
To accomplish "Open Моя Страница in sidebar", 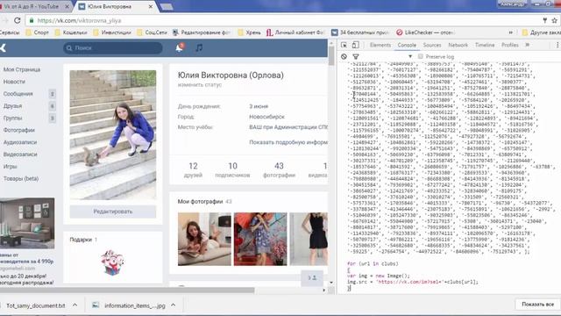I will coord(22,69).
